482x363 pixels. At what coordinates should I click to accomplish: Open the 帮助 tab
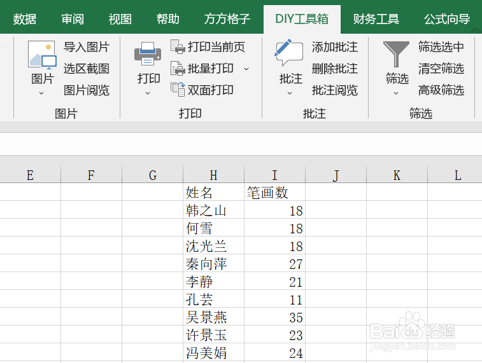168,19
